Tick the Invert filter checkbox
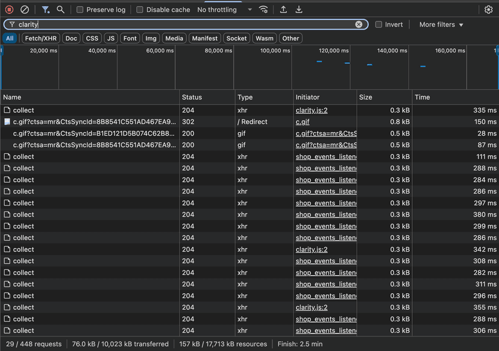 [378, 25]
